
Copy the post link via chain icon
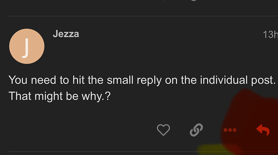point(196,130)
